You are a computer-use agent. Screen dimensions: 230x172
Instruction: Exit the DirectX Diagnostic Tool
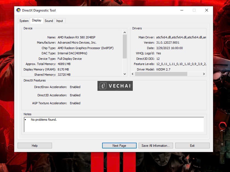(192, 145)
